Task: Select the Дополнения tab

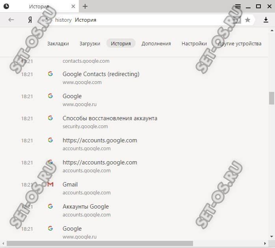Action: tap(156, 43)
